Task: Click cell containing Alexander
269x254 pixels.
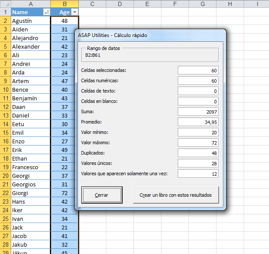Action: tap(31, 46)
